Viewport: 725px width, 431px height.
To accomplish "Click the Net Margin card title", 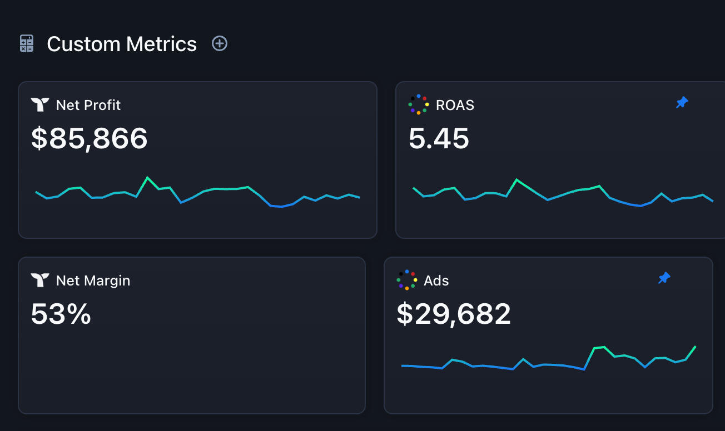I will [93, 280].
